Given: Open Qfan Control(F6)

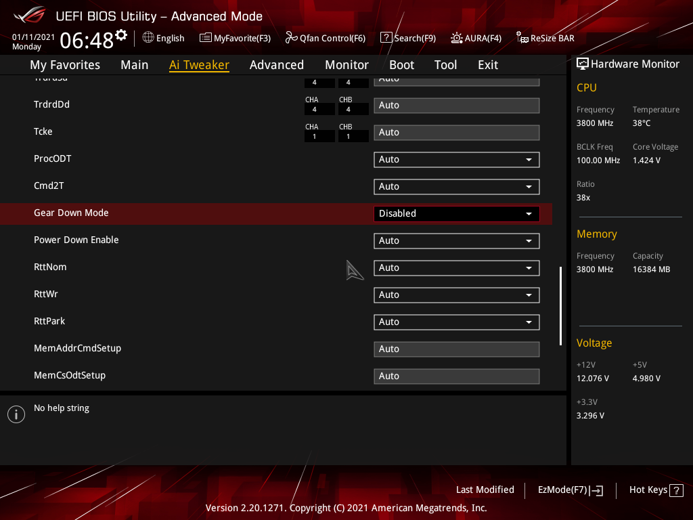Looking at the screenshot, I should (326, 38).
